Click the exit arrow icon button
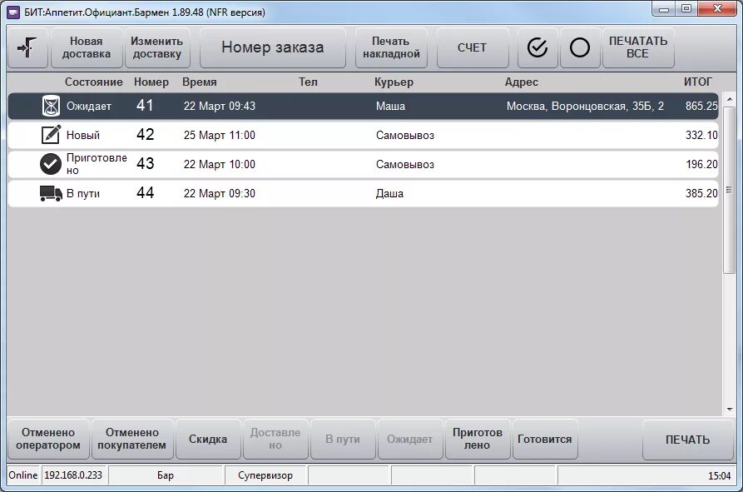743x492 pixels. coord(27,47)
